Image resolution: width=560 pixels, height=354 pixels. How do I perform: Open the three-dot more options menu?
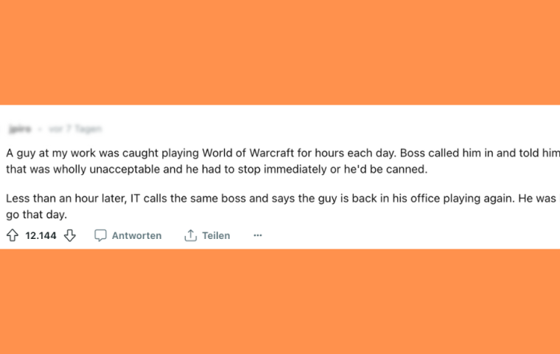point(258,235)
